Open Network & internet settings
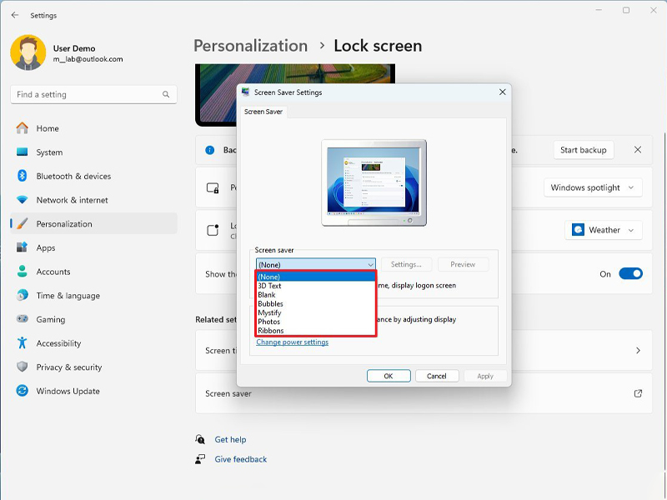Image resolution: width=667 pixels, height=500 pixels. pyautogui.click(x=93, y=200)
